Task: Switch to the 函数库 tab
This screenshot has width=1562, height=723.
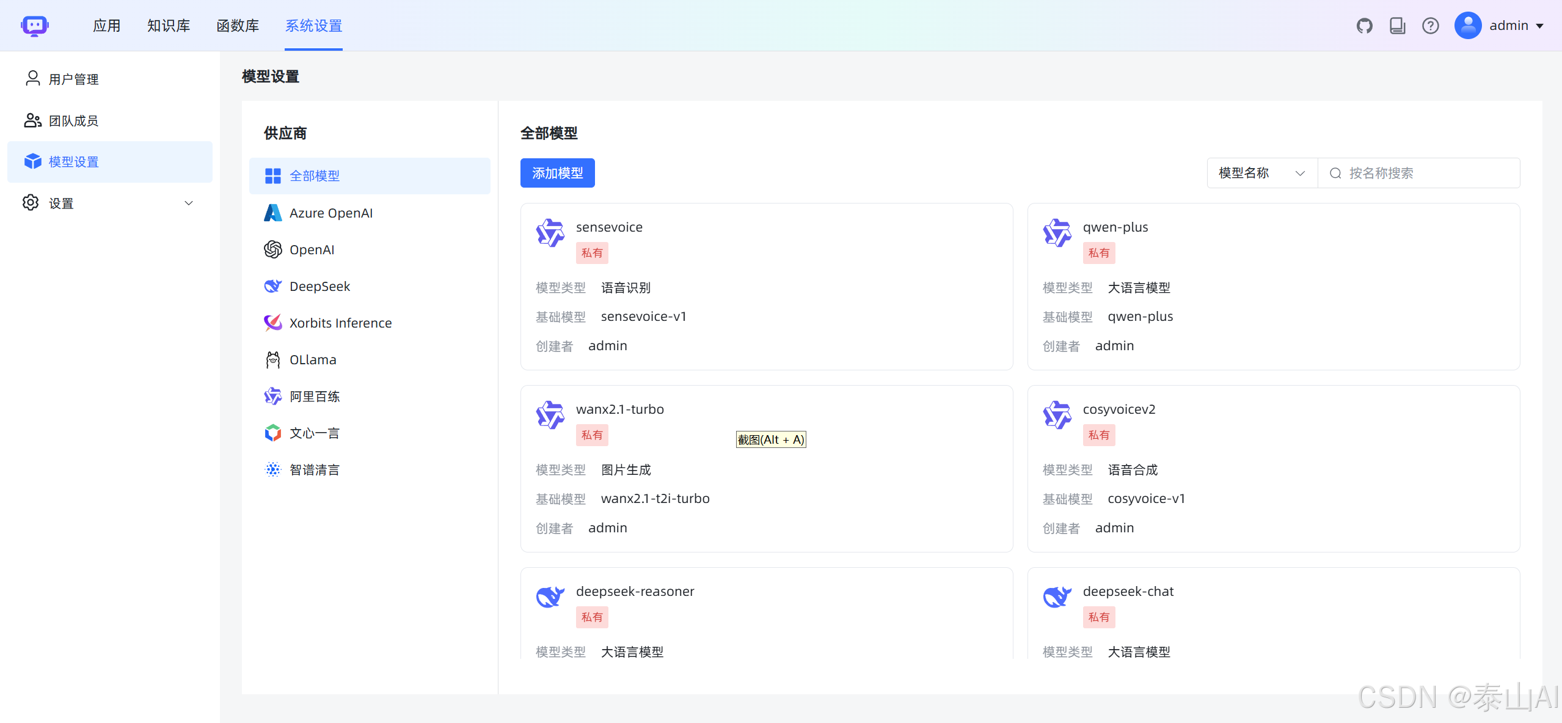Action: [x=238, y=25]
